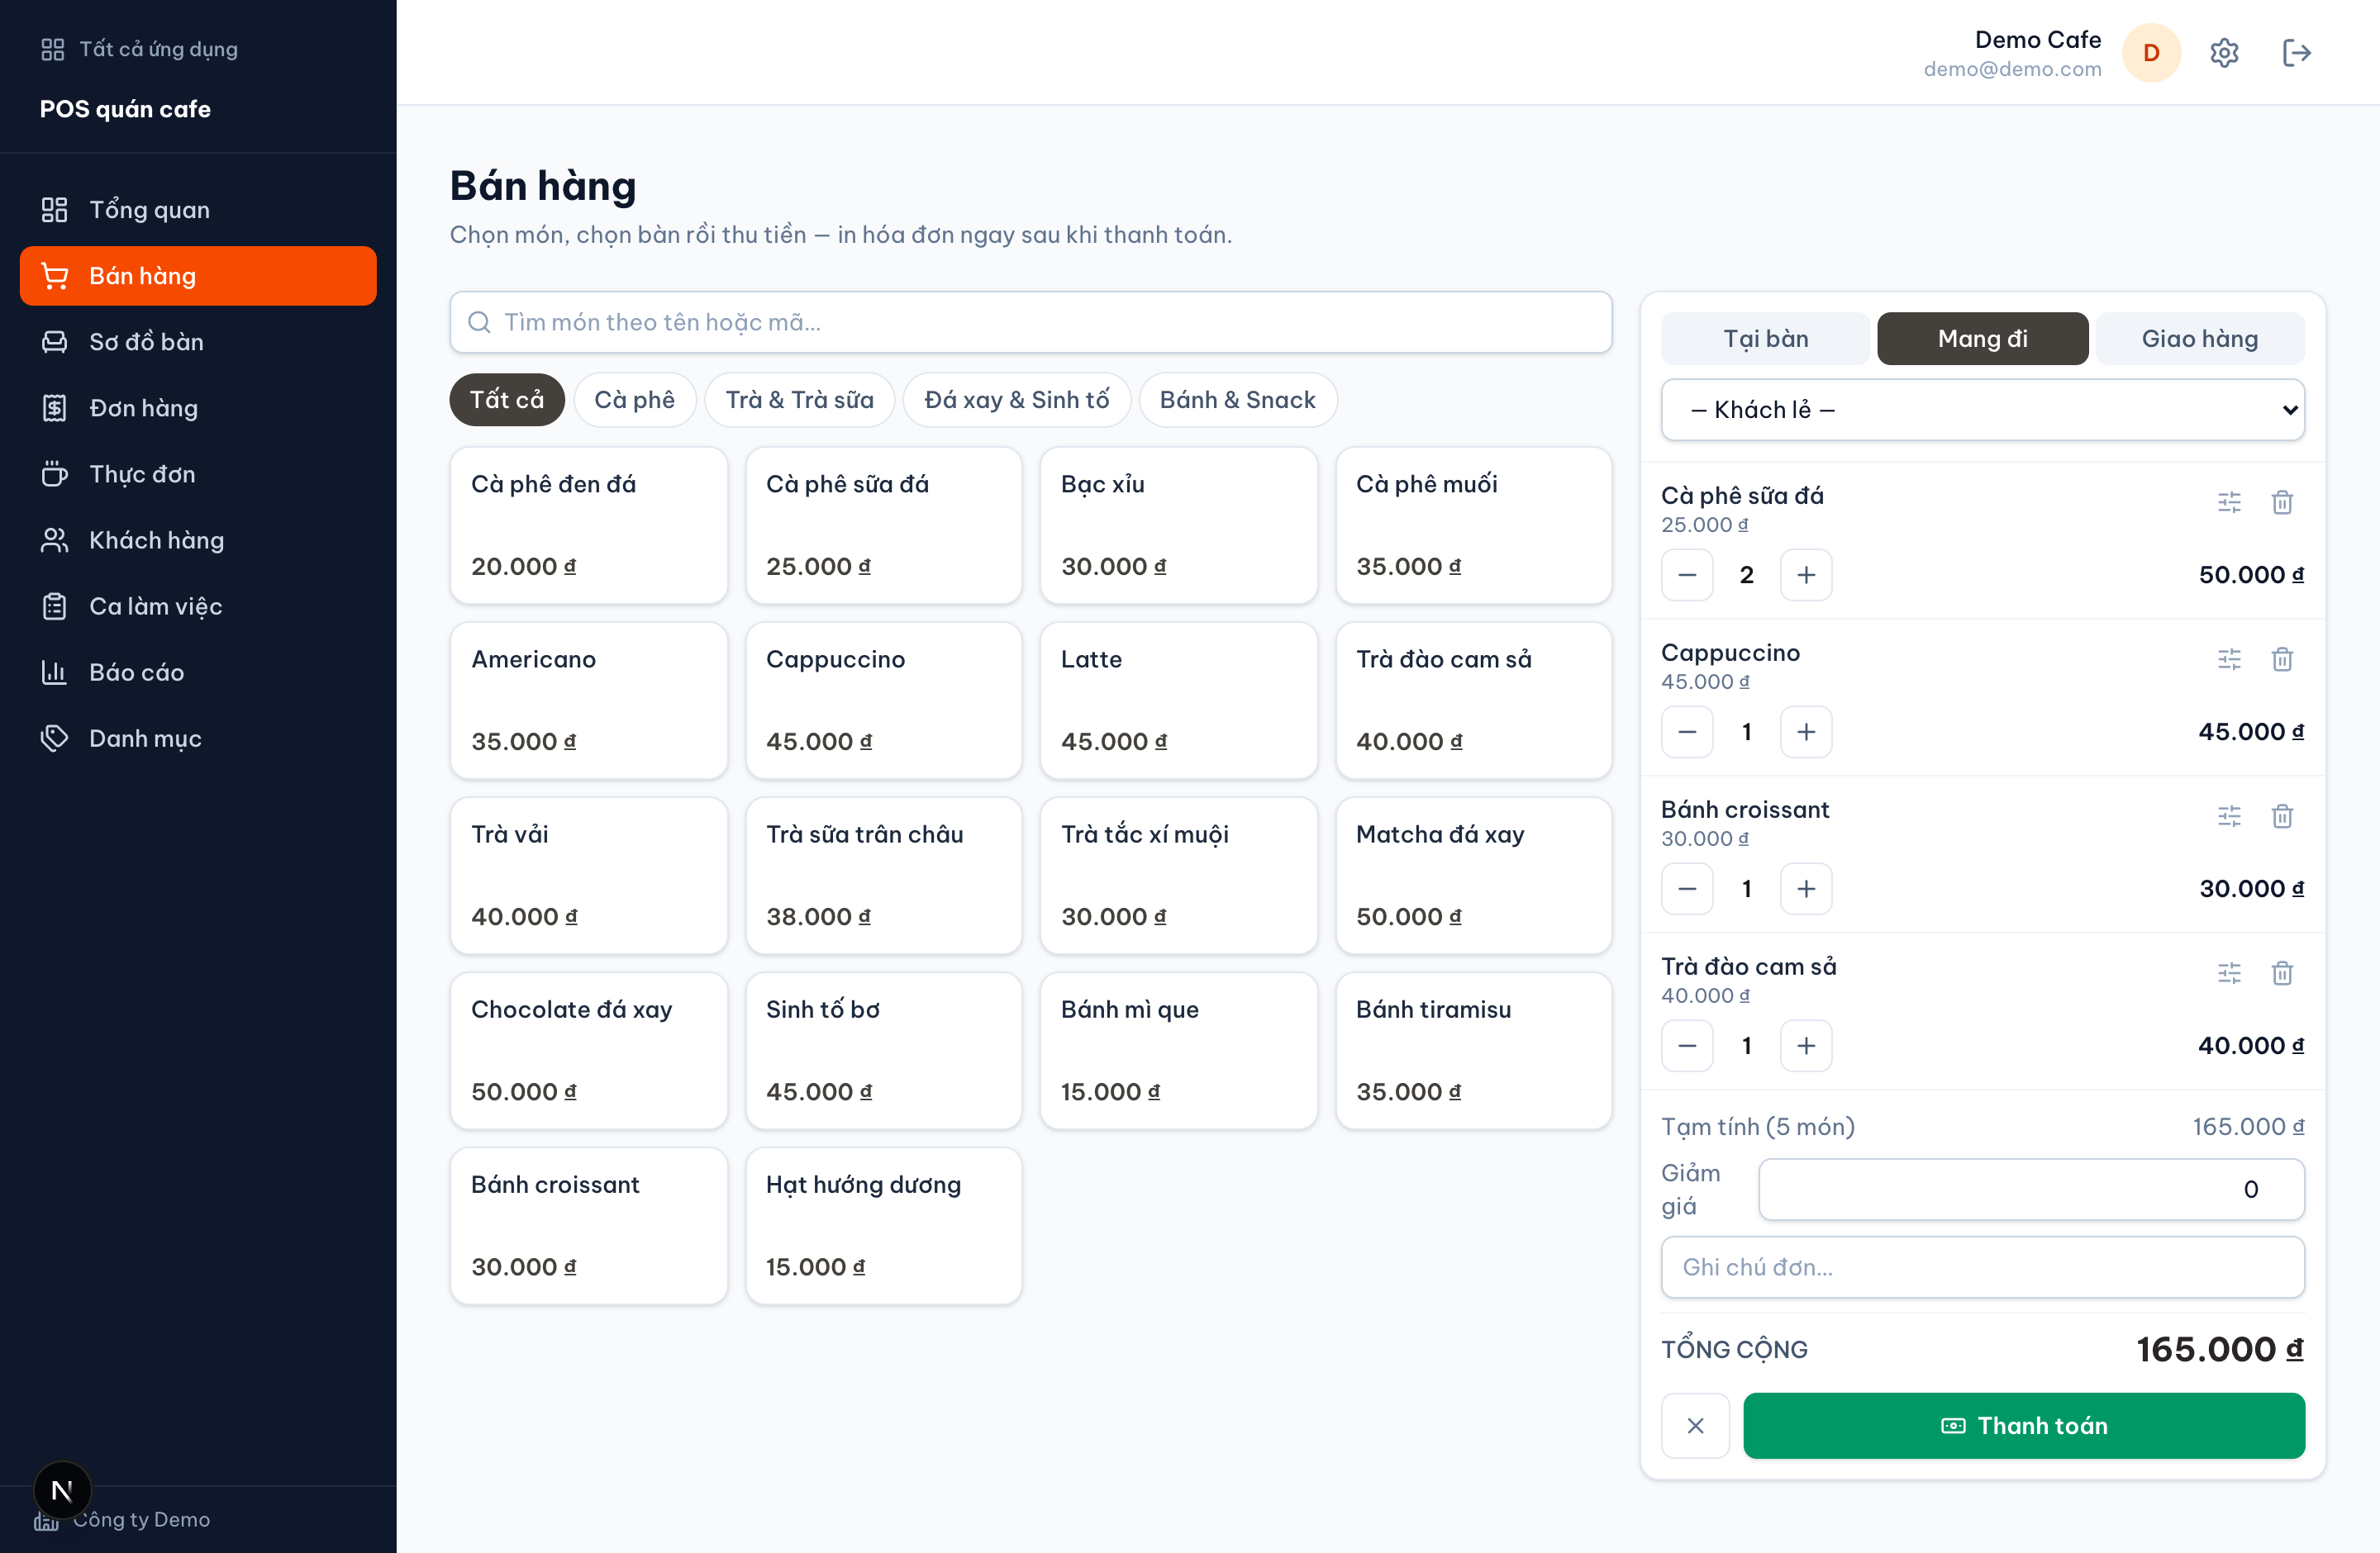Viewport: 2380px width, 1553px height.
Task: Click Tất cả ứng dụng link
Action: coord(140,49)
